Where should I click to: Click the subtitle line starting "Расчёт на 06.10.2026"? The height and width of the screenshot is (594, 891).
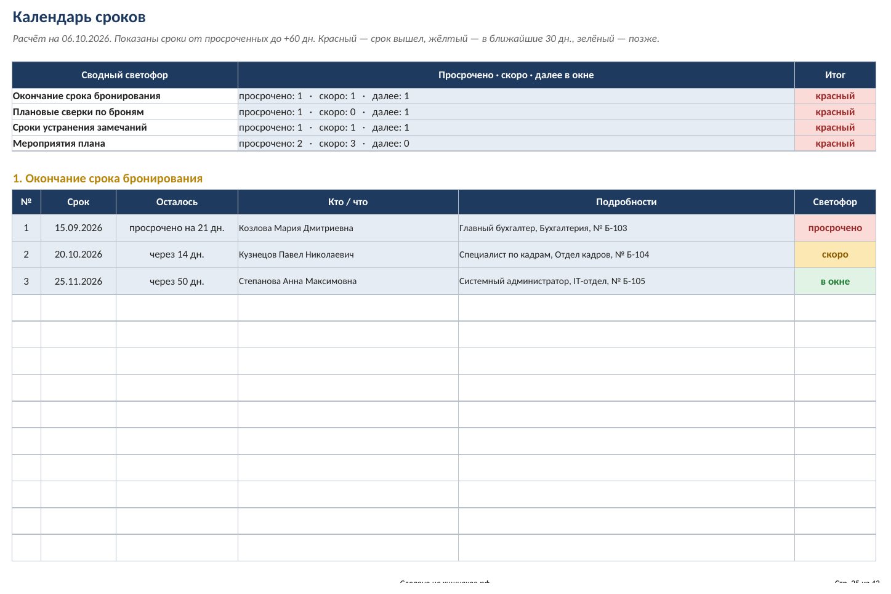pos(336,39)
